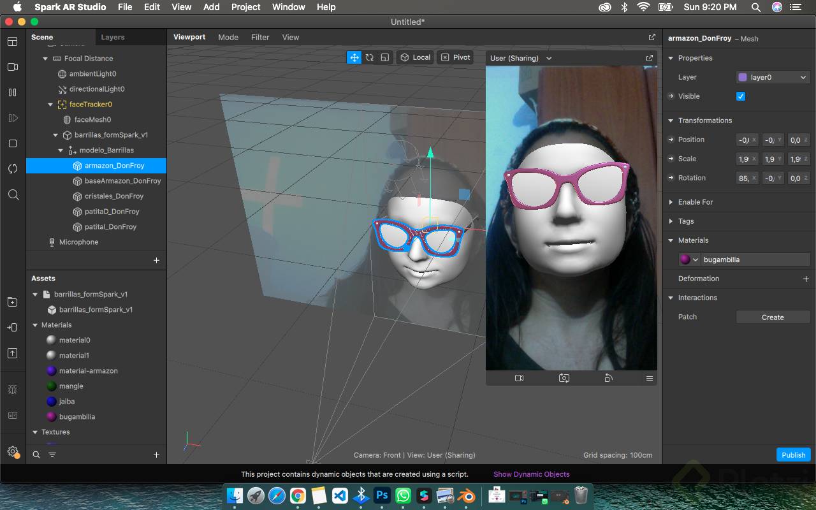Switch to the Layers tab

[113, 37]
